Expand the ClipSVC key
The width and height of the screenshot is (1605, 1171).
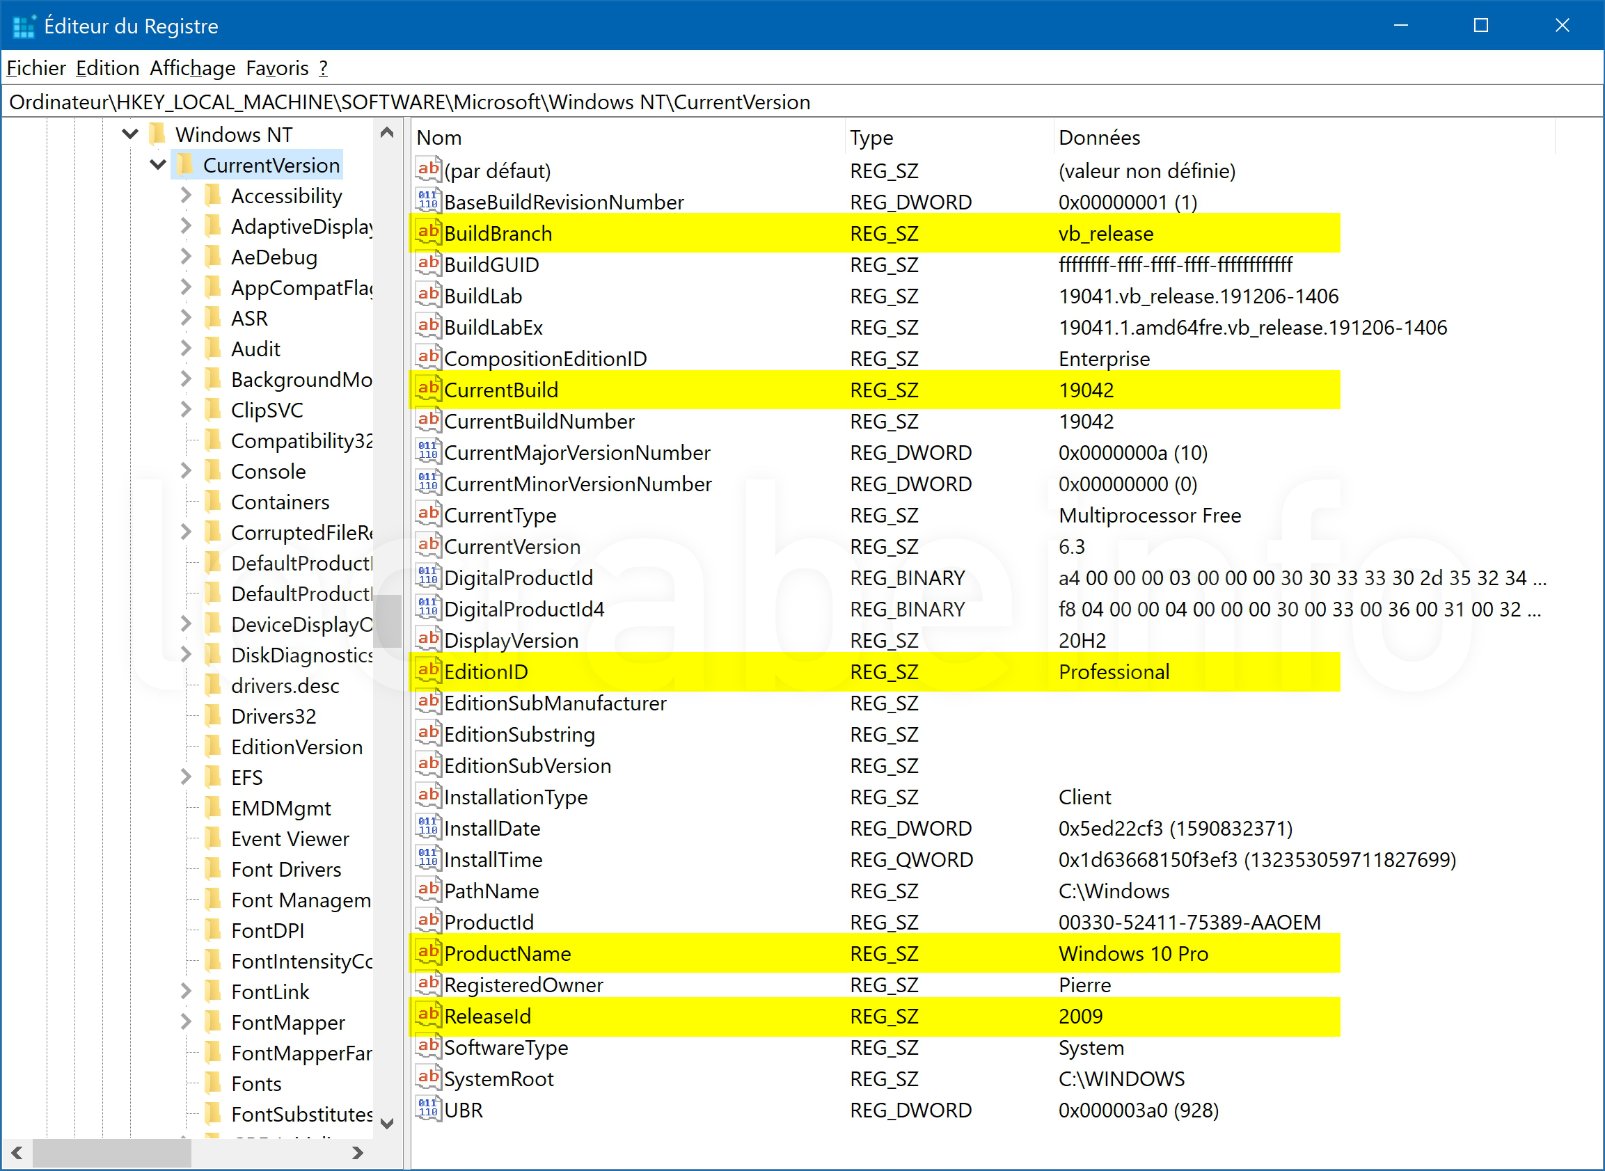click(186, 410)
